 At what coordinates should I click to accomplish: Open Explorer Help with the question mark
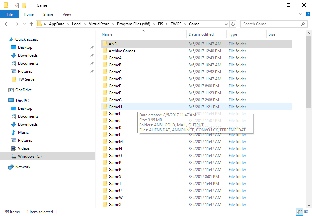coord(308,14)
